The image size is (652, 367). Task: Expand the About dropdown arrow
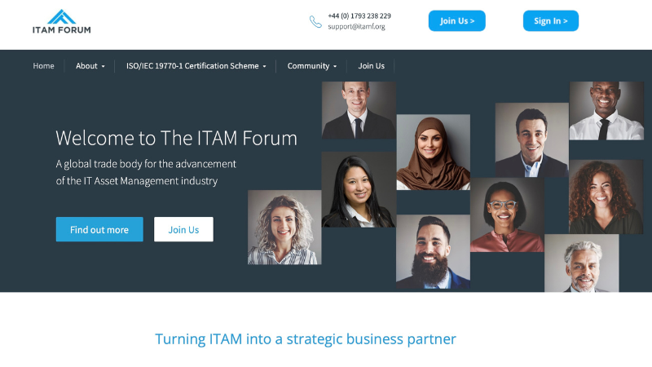(104, 66)
